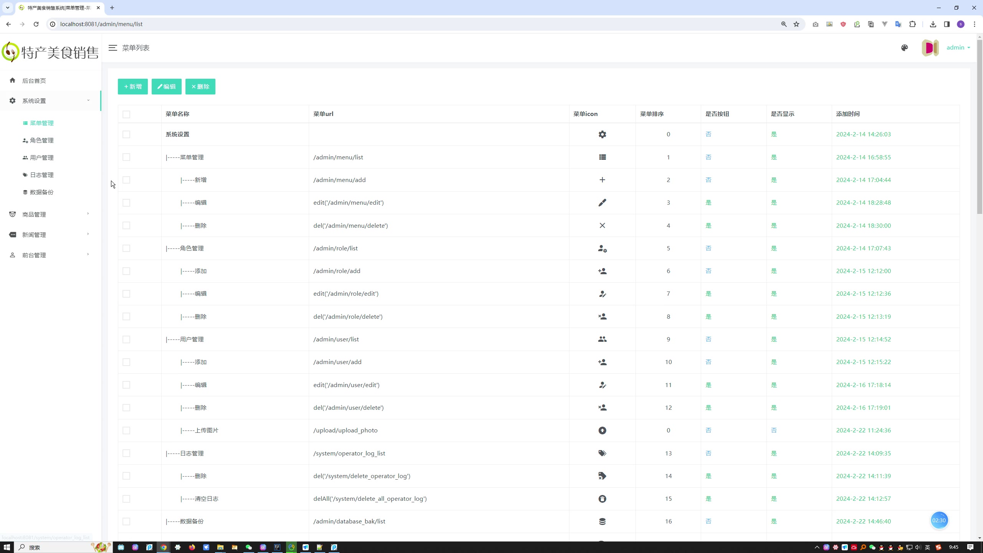The height and width of the screenshot is (553, 983).
Task: Click the 特产美食销售 logo
Action: (50, 52)
